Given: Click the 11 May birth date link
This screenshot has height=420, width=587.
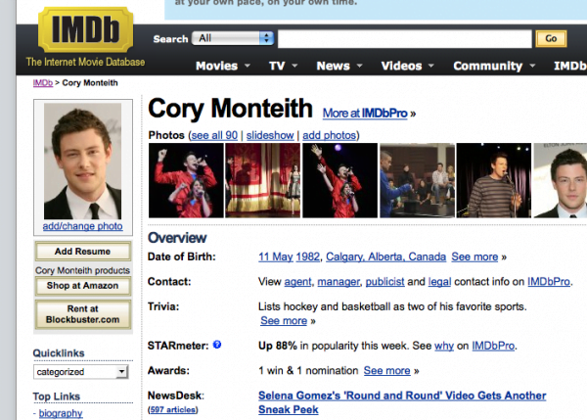Looking at the screenshot, I should (276, 257).
